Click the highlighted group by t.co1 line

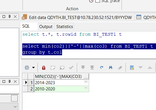tap(42, 52)
